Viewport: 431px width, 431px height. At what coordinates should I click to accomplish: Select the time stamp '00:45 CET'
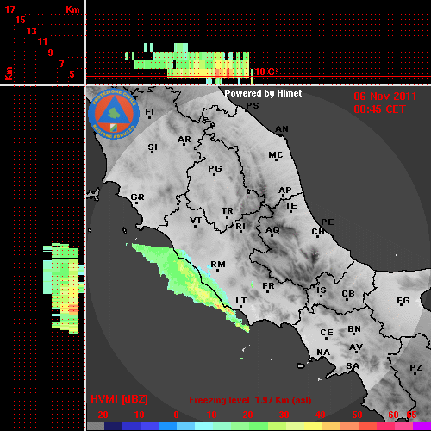pos(379,109)
